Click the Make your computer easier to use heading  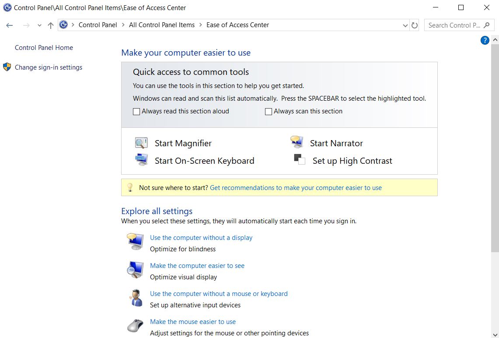(x=186, y=53)
